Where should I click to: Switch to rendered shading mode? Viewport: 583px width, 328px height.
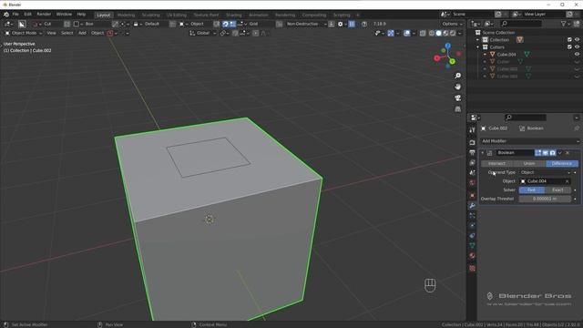tap(453, 33)
